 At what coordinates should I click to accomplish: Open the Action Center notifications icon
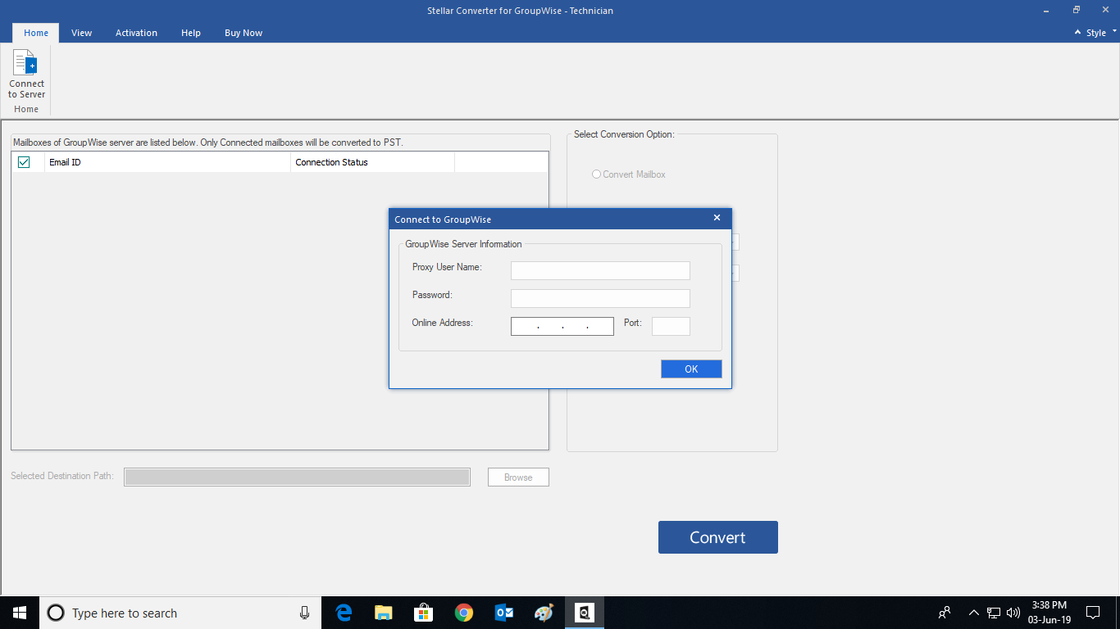point(1092,613)
